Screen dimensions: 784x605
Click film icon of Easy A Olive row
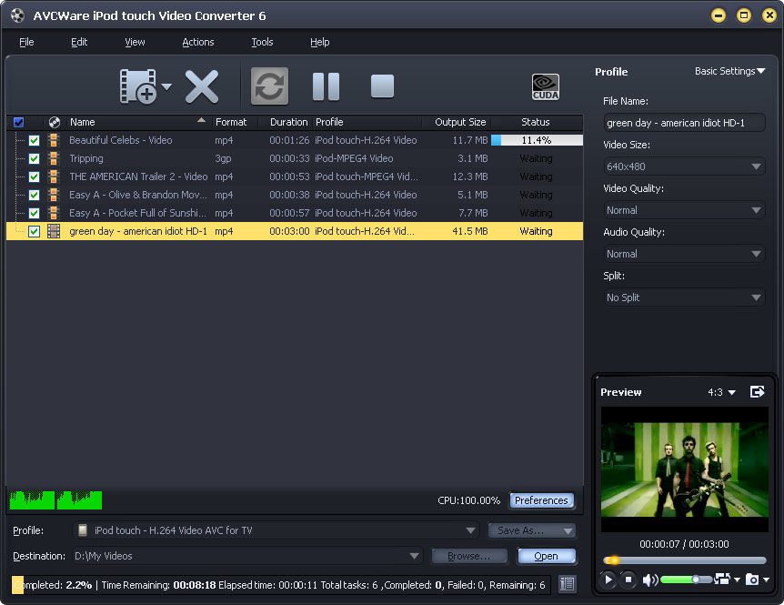54,195
